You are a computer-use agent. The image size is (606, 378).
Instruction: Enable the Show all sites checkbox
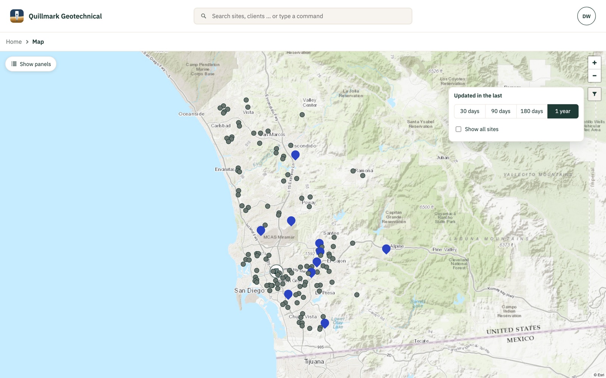coord(458,129)
